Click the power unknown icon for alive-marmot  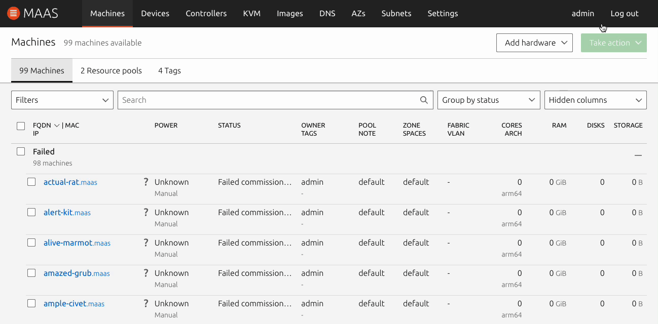click(146, 242)
